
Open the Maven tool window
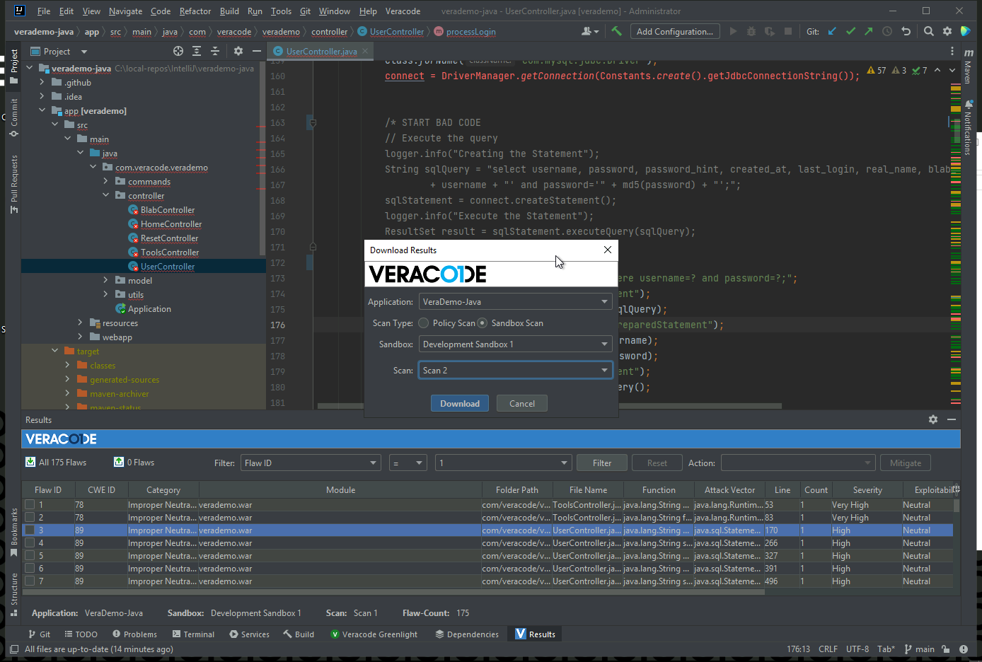pos(969,66)
